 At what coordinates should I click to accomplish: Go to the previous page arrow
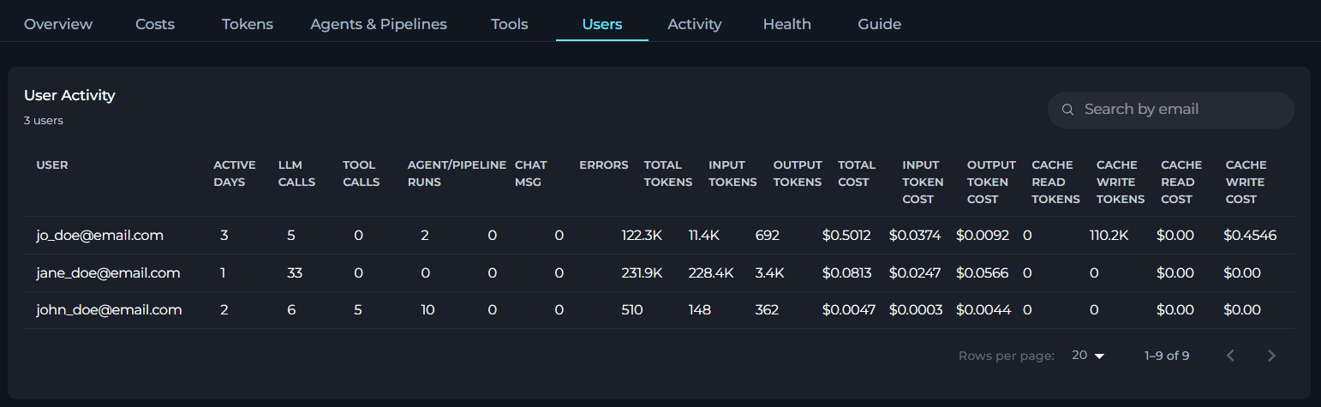(1231, 356)
